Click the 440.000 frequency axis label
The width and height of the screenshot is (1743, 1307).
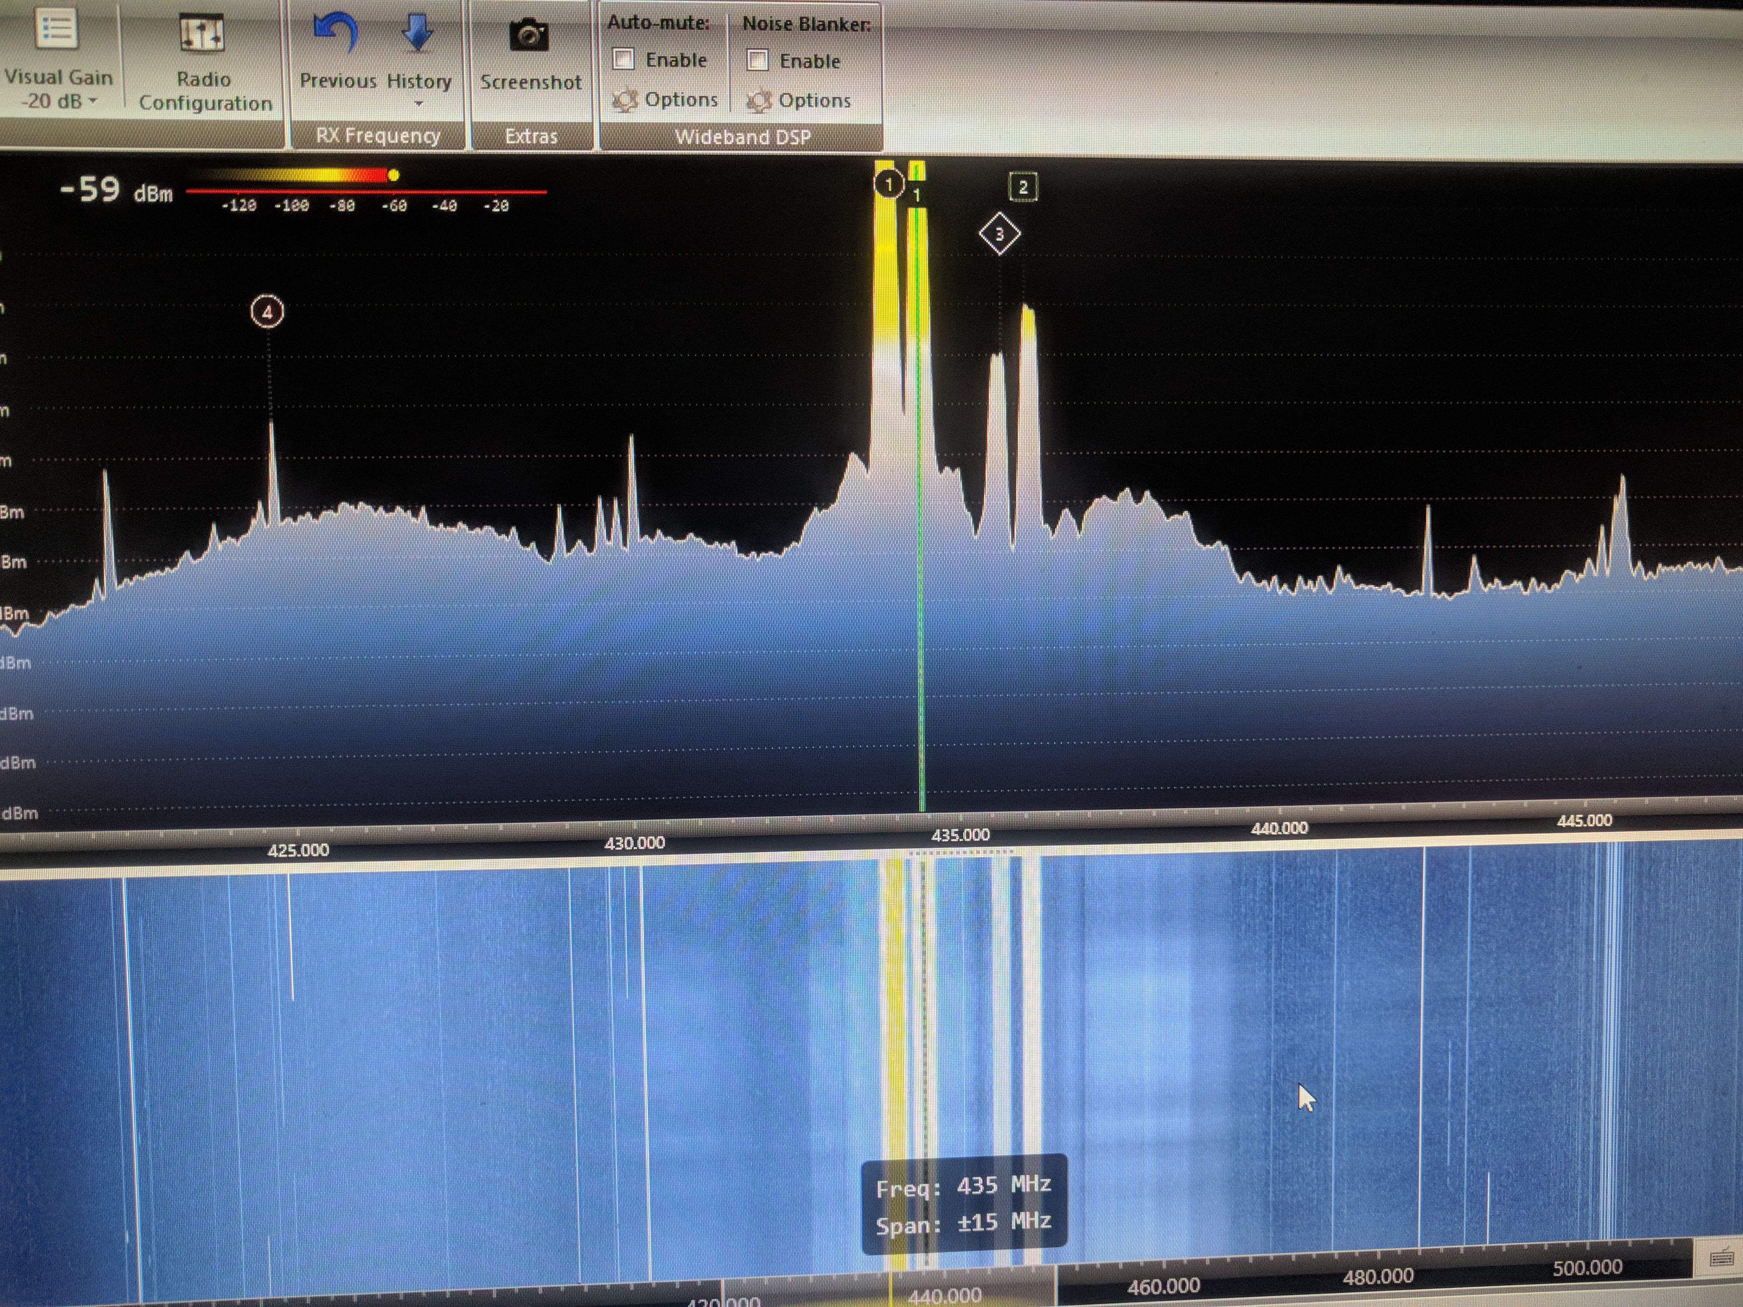pos(1279,828)
